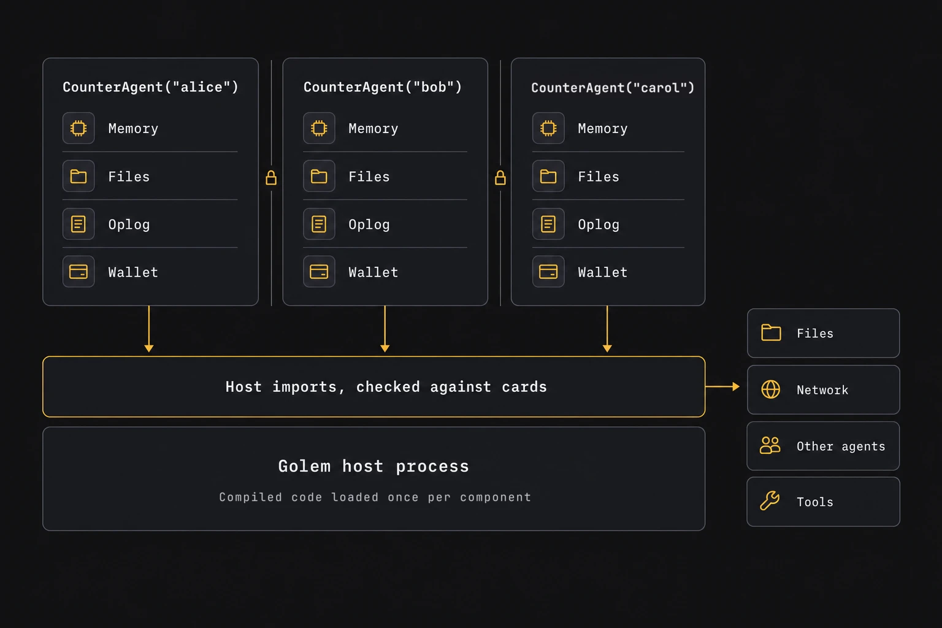Click the Files label in carol's card
The width and height of the screenshot is (942, 628).
[x=599, y=177]
